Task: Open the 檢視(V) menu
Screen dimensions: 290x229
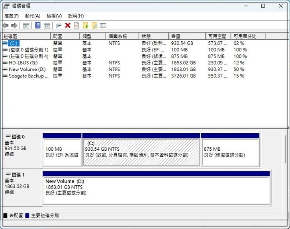Action: (54, 16)
